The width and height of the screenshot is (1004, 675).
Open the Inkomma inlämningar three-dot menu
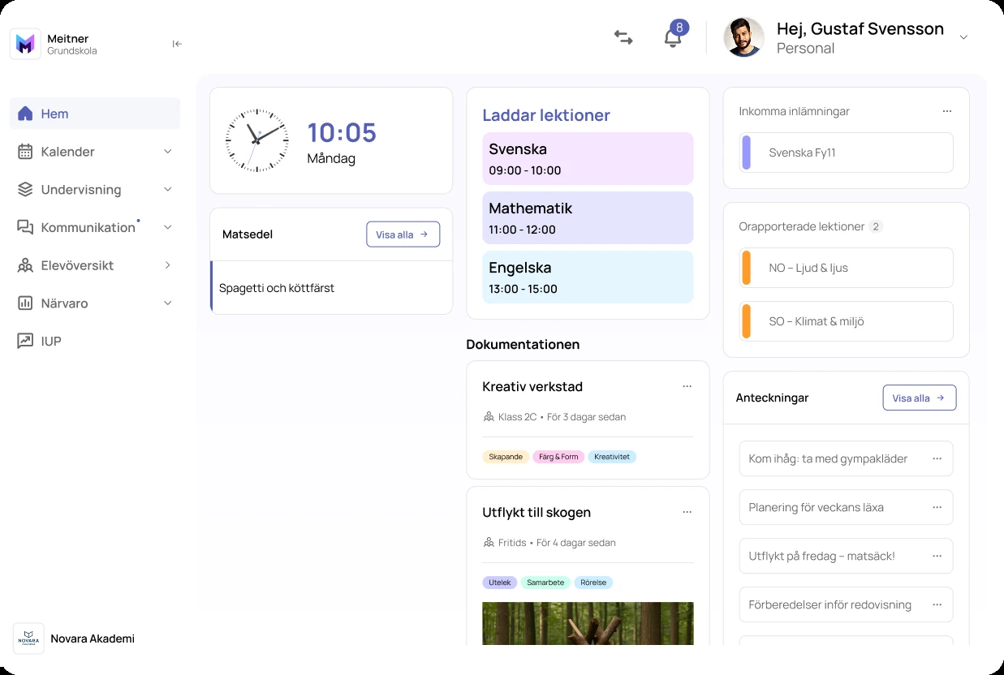(x=946, y=111)
